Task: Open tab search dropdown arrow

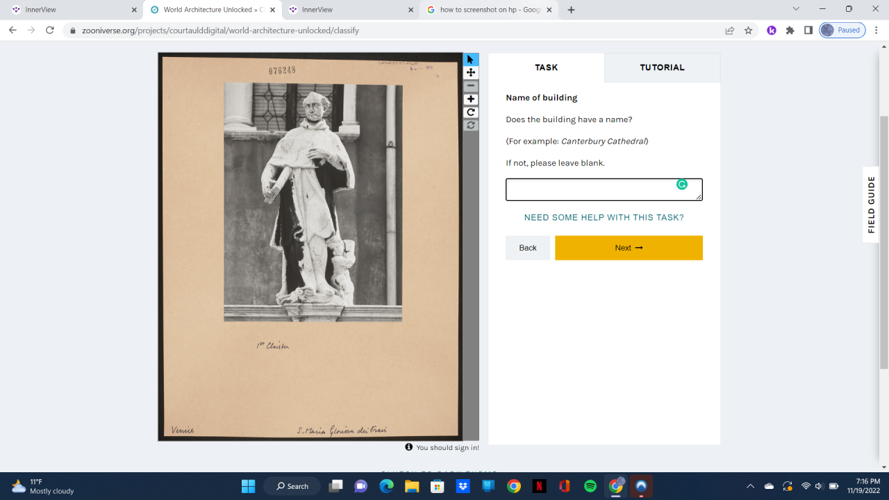Action: point(796,10)
